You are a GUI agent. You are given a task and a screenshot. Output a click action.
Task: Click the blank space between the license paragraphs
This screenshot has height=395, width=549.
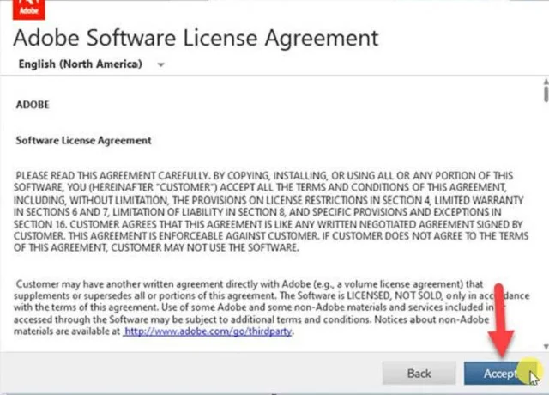pos(274,264)
